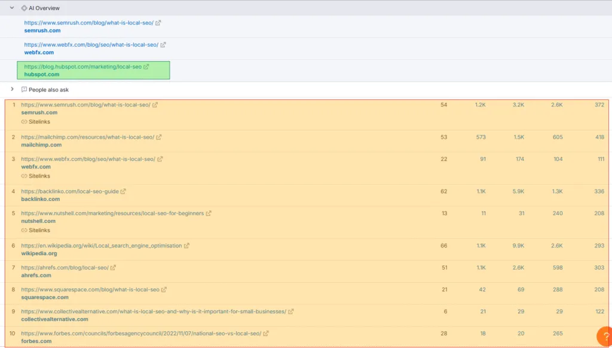Open the collectivealternative.com article URL

pyautogui.click(x=154, y=312)
